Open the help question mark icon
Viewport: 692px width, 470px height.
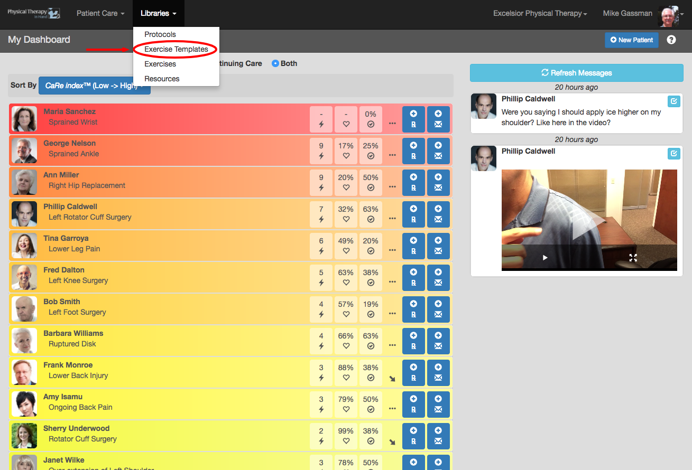point(671,40)
